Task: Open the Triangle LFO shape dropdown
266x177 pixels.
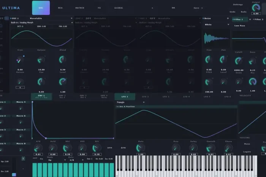Action: (x=131, y=102)
